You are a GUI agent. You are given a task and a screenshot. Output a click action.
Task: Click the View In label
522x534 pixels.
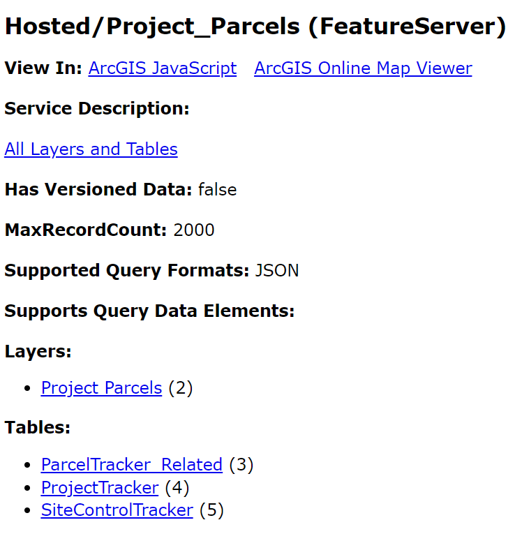[x=43, y=68]
